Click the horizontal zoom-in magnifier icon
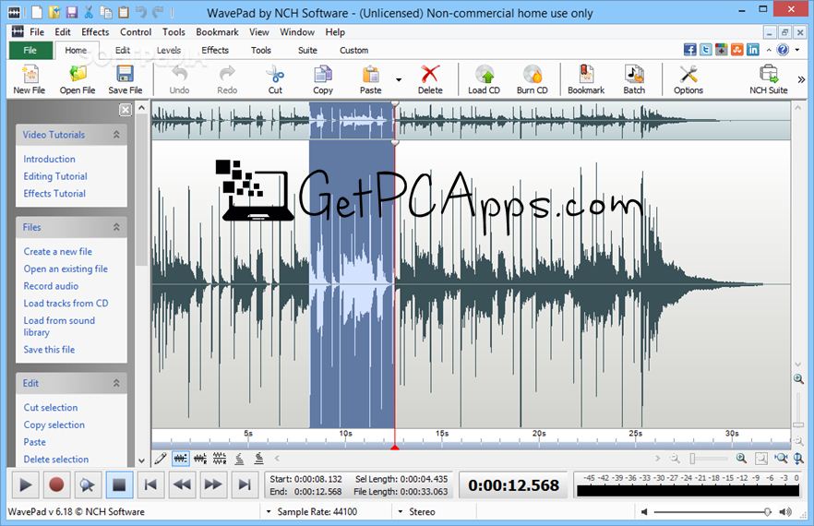 (741, 458)
